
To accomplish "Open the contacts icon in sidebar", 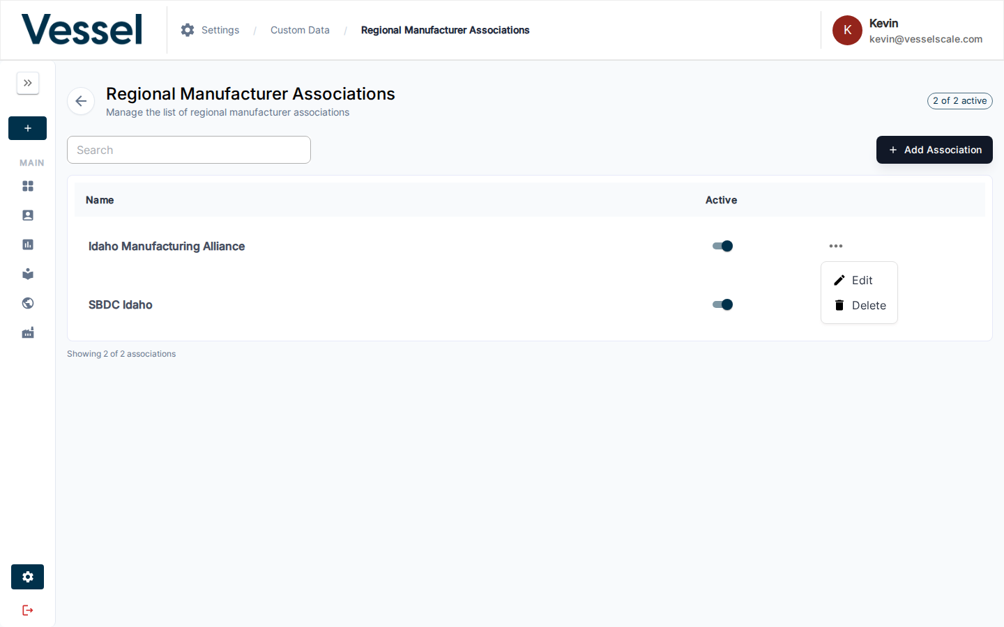I will pos(28,215).
